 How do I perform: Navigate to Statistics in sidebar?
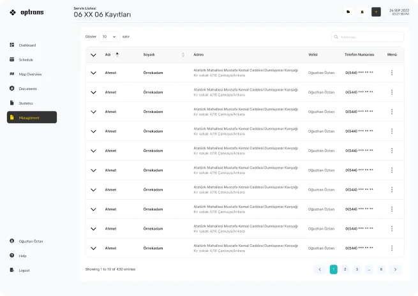26,103
